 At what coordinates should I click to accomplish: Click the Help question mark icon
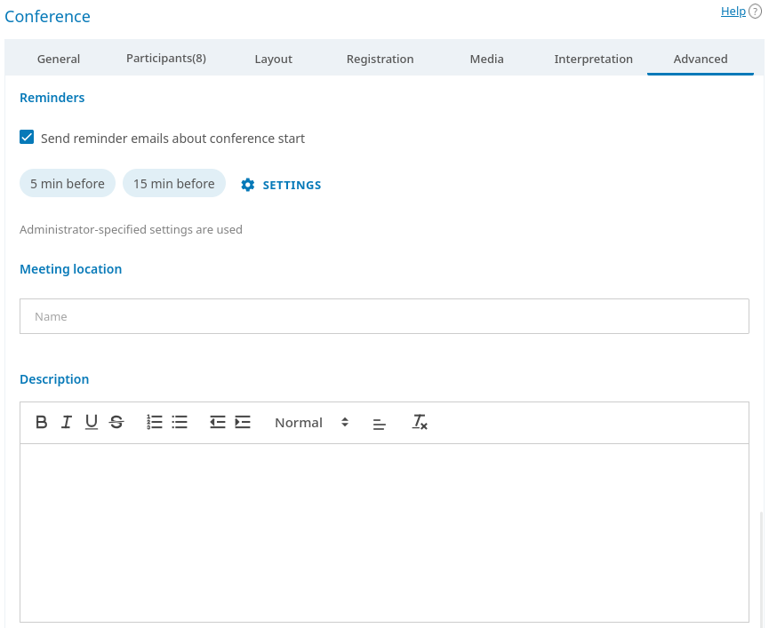tap(756, 12)
